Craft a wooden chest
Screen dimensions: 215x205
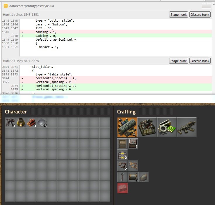click(122, 144)
